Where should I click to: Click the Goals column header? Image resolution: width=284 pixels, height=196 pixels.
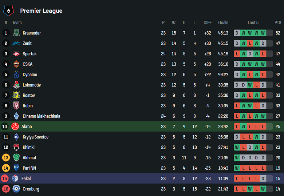223,23
